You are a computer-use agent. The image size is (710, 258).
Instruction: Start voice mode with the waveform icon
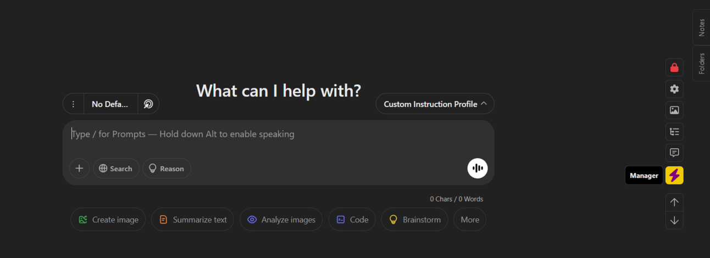click(x=478, y=169)
